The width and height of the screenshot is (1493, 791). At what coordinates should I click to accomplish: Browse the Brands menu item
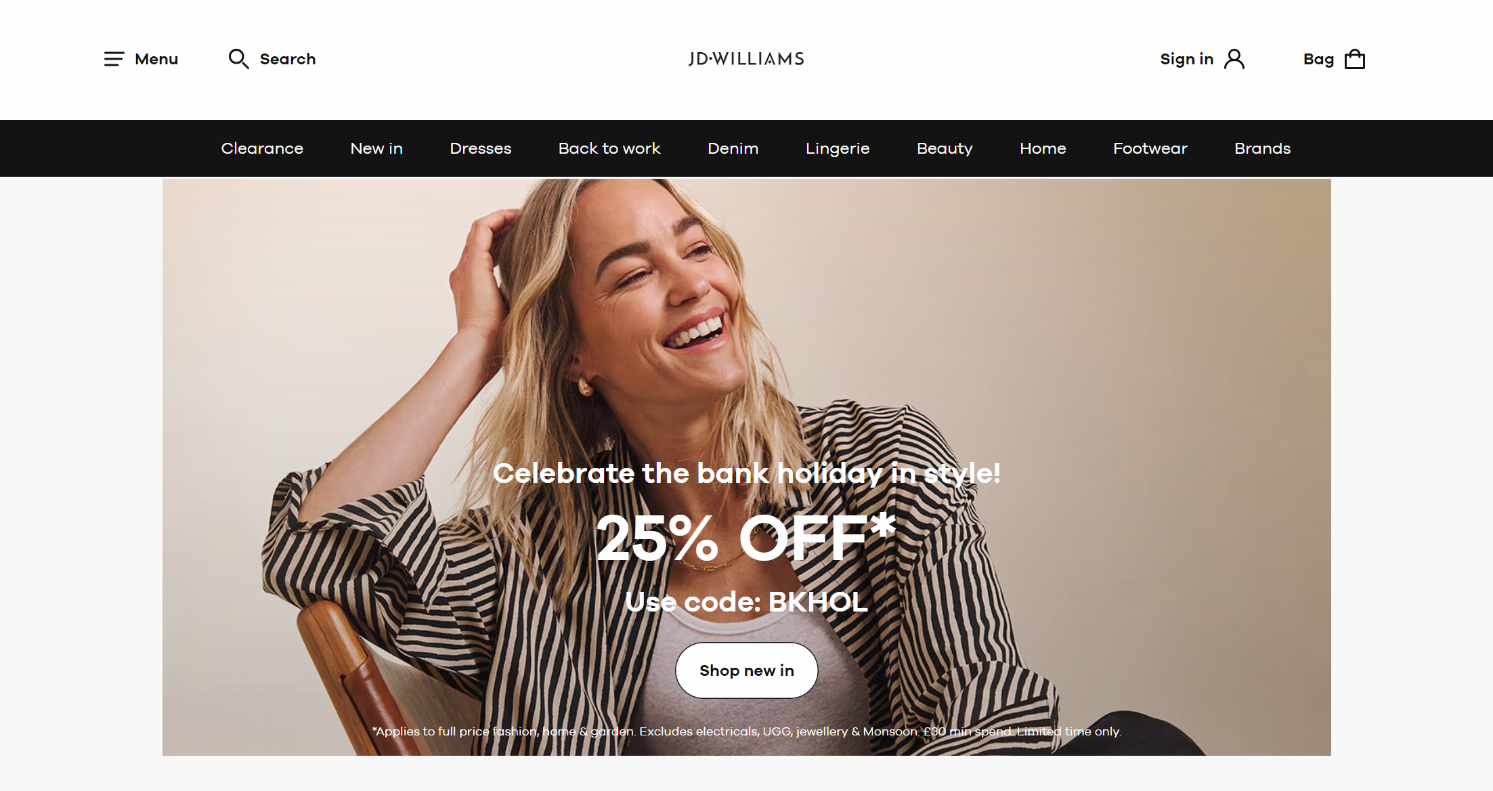[x=1263, y=148]
